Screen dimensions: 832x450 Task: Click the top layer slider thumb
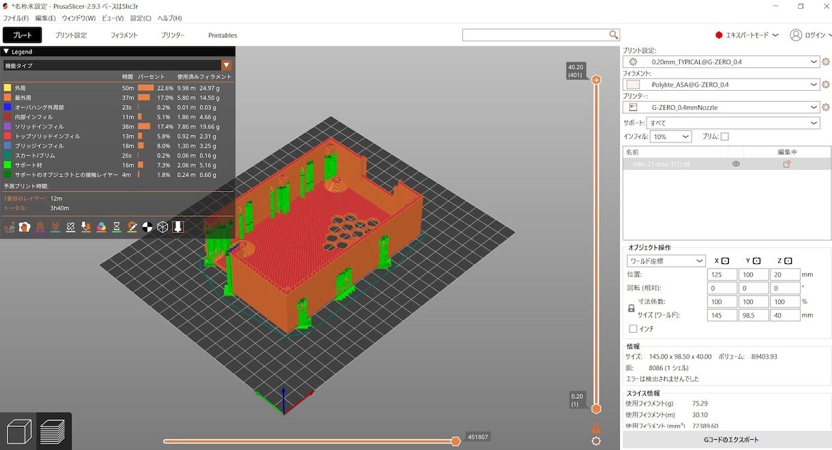point(596,80)
